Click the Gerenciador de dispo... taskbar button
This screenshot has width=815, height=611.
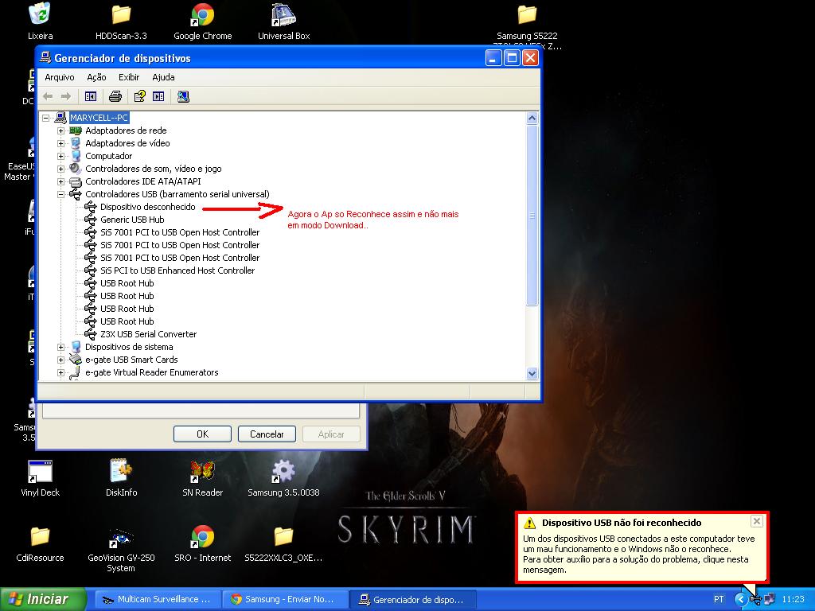click(x=413, y=600)
